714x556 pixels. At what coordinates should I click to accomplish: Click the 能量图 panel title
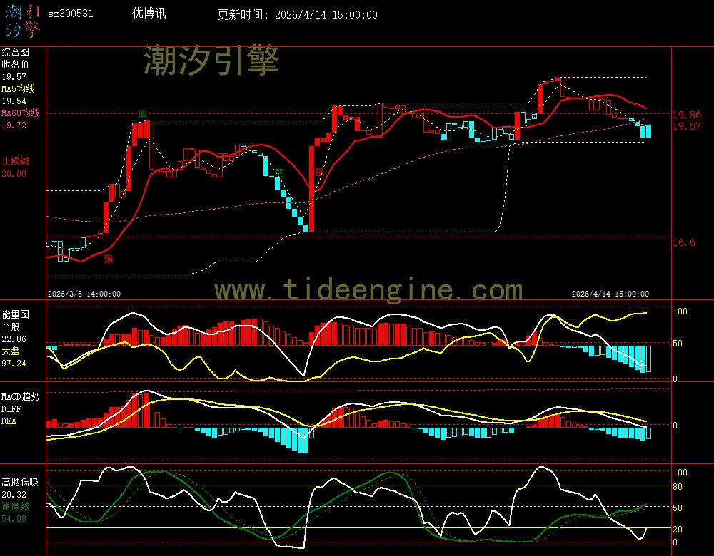point(15,314)
